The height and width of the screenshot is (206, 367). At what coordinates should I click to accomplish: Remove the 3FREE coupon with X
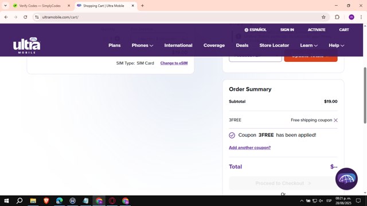point(335,120)
